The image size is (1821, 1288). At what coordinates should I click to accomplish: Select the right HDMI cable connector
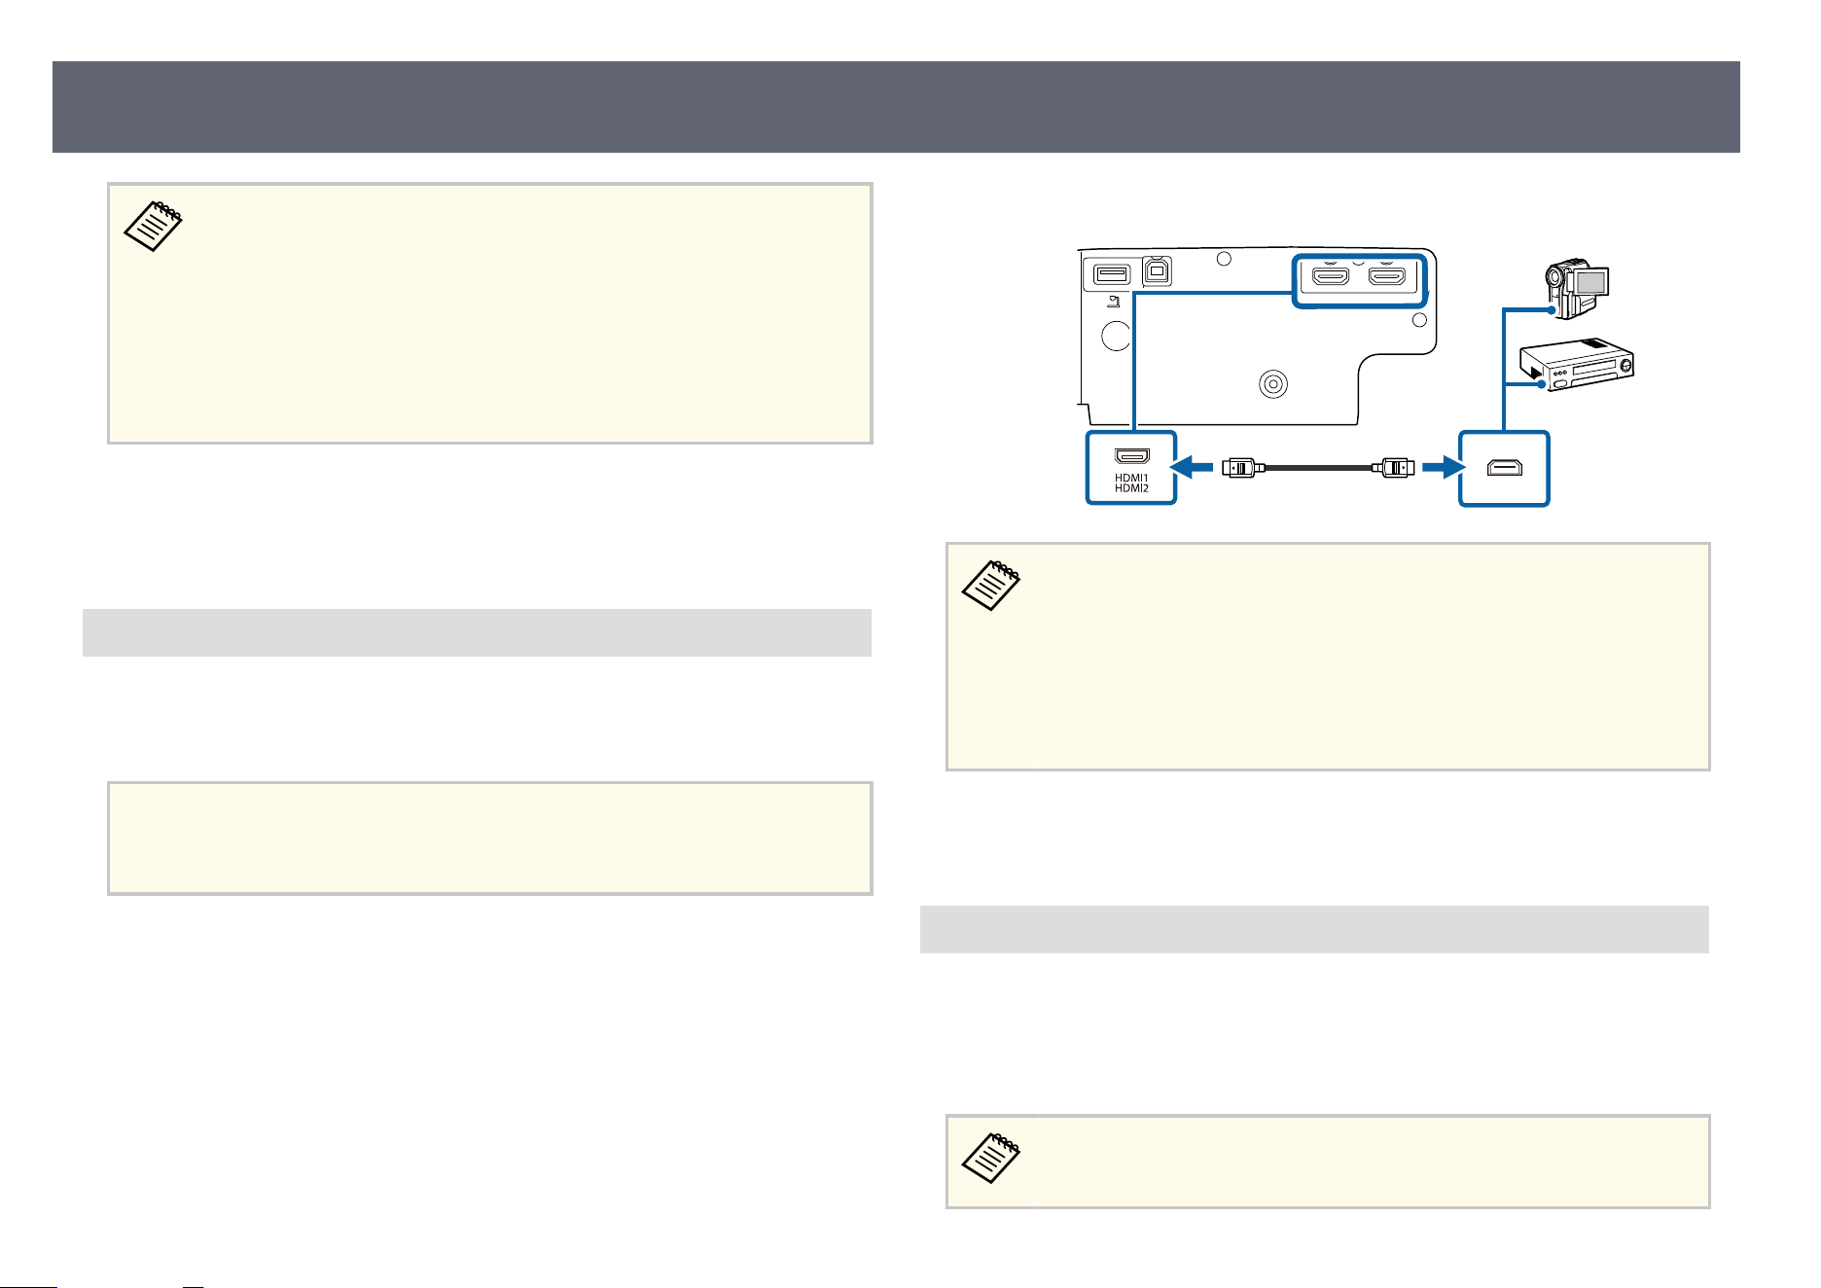1393,468
